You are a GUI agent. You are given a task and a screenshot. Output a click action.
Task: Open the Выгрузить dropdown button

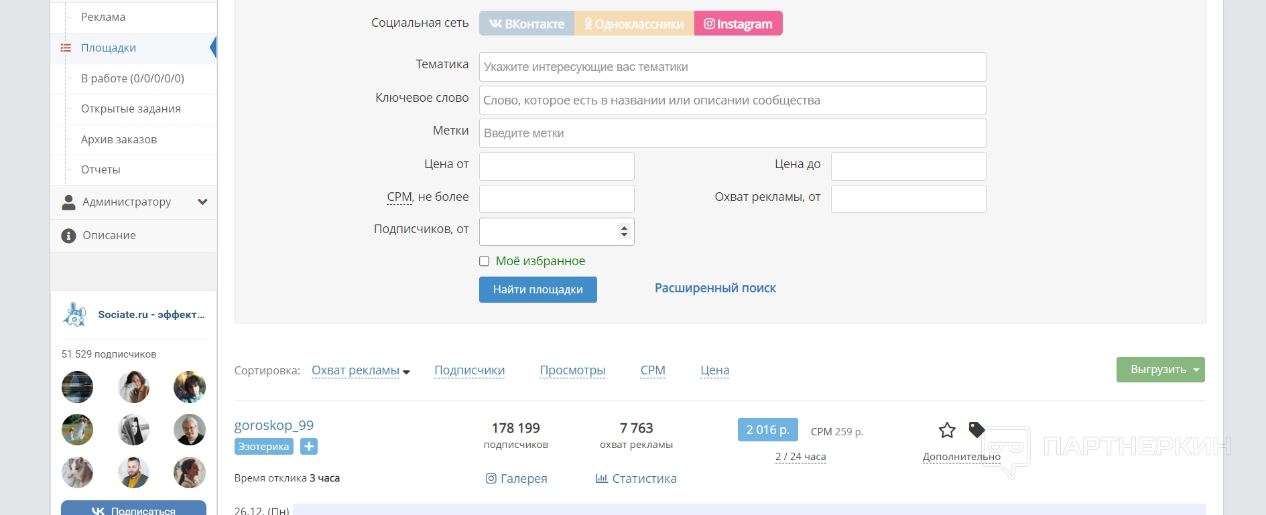pos(1161,370)
